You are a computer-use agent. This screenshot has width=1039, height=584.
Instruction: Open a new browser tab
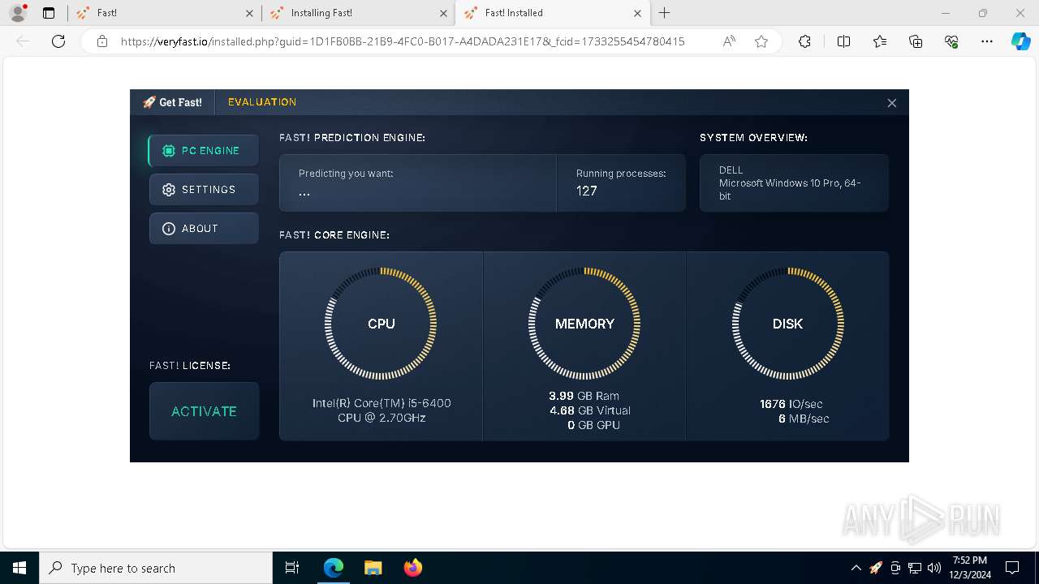coord(665,13)
